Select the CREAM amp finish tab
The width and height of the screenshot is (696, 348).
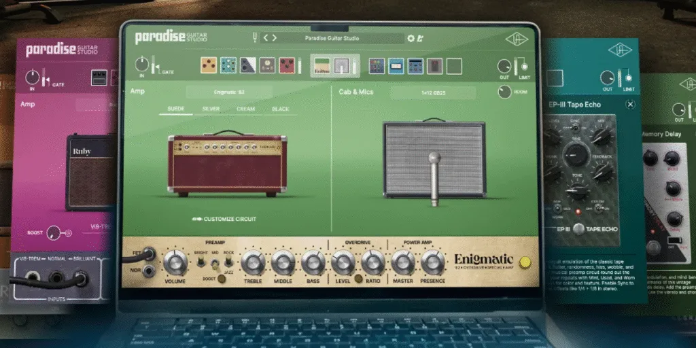tap(245, 109)
